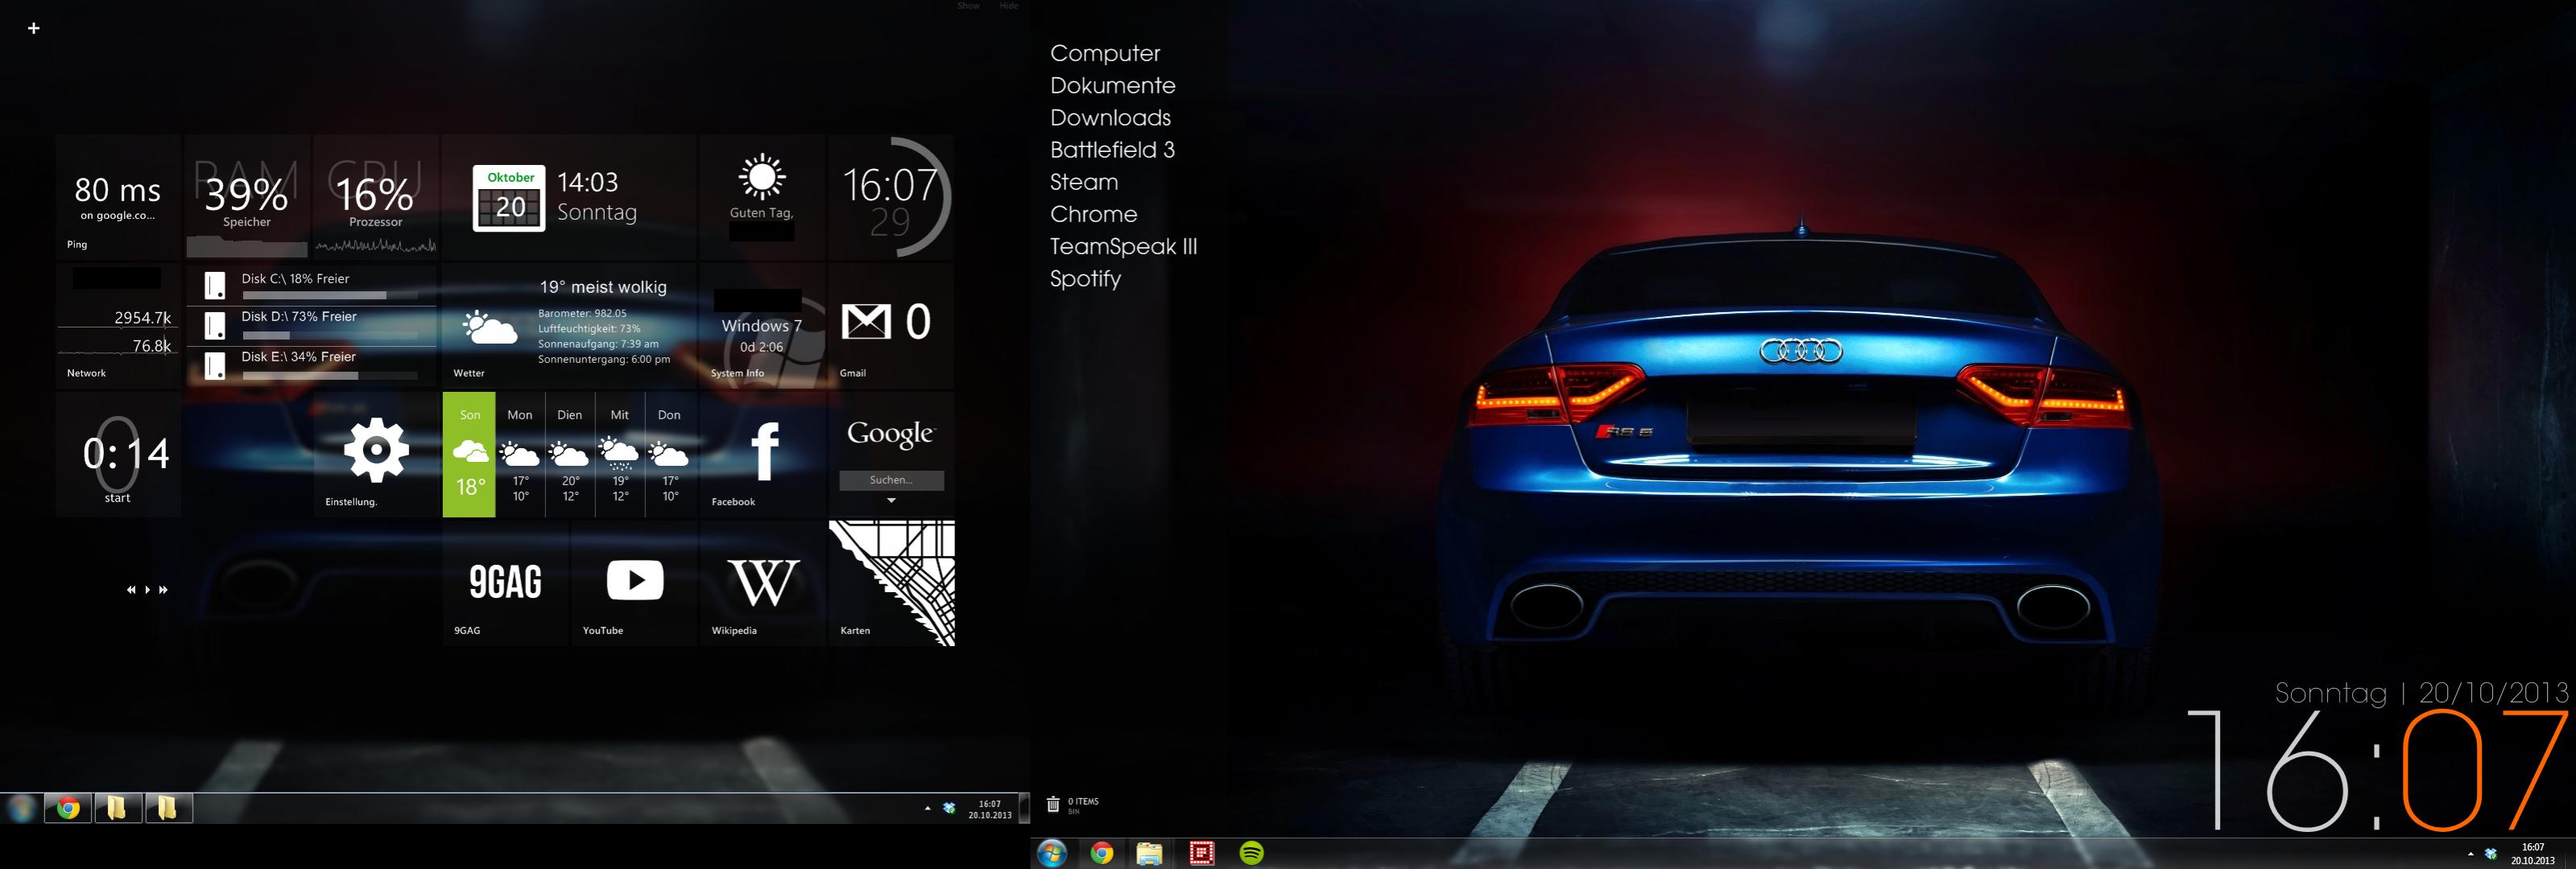
Task: Start the timer labeled start
Action: pyautogui.click(x=118, y=497)
